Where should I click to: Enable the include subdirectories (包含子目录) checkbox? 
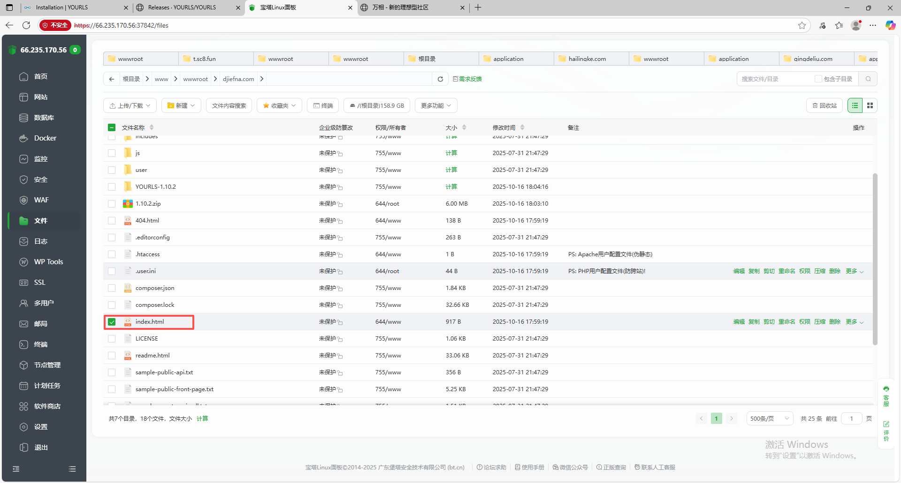(818, 79)
